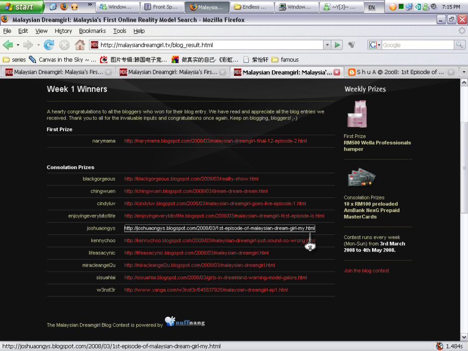Open the famous bookmark folder

(x=285, y=60)
